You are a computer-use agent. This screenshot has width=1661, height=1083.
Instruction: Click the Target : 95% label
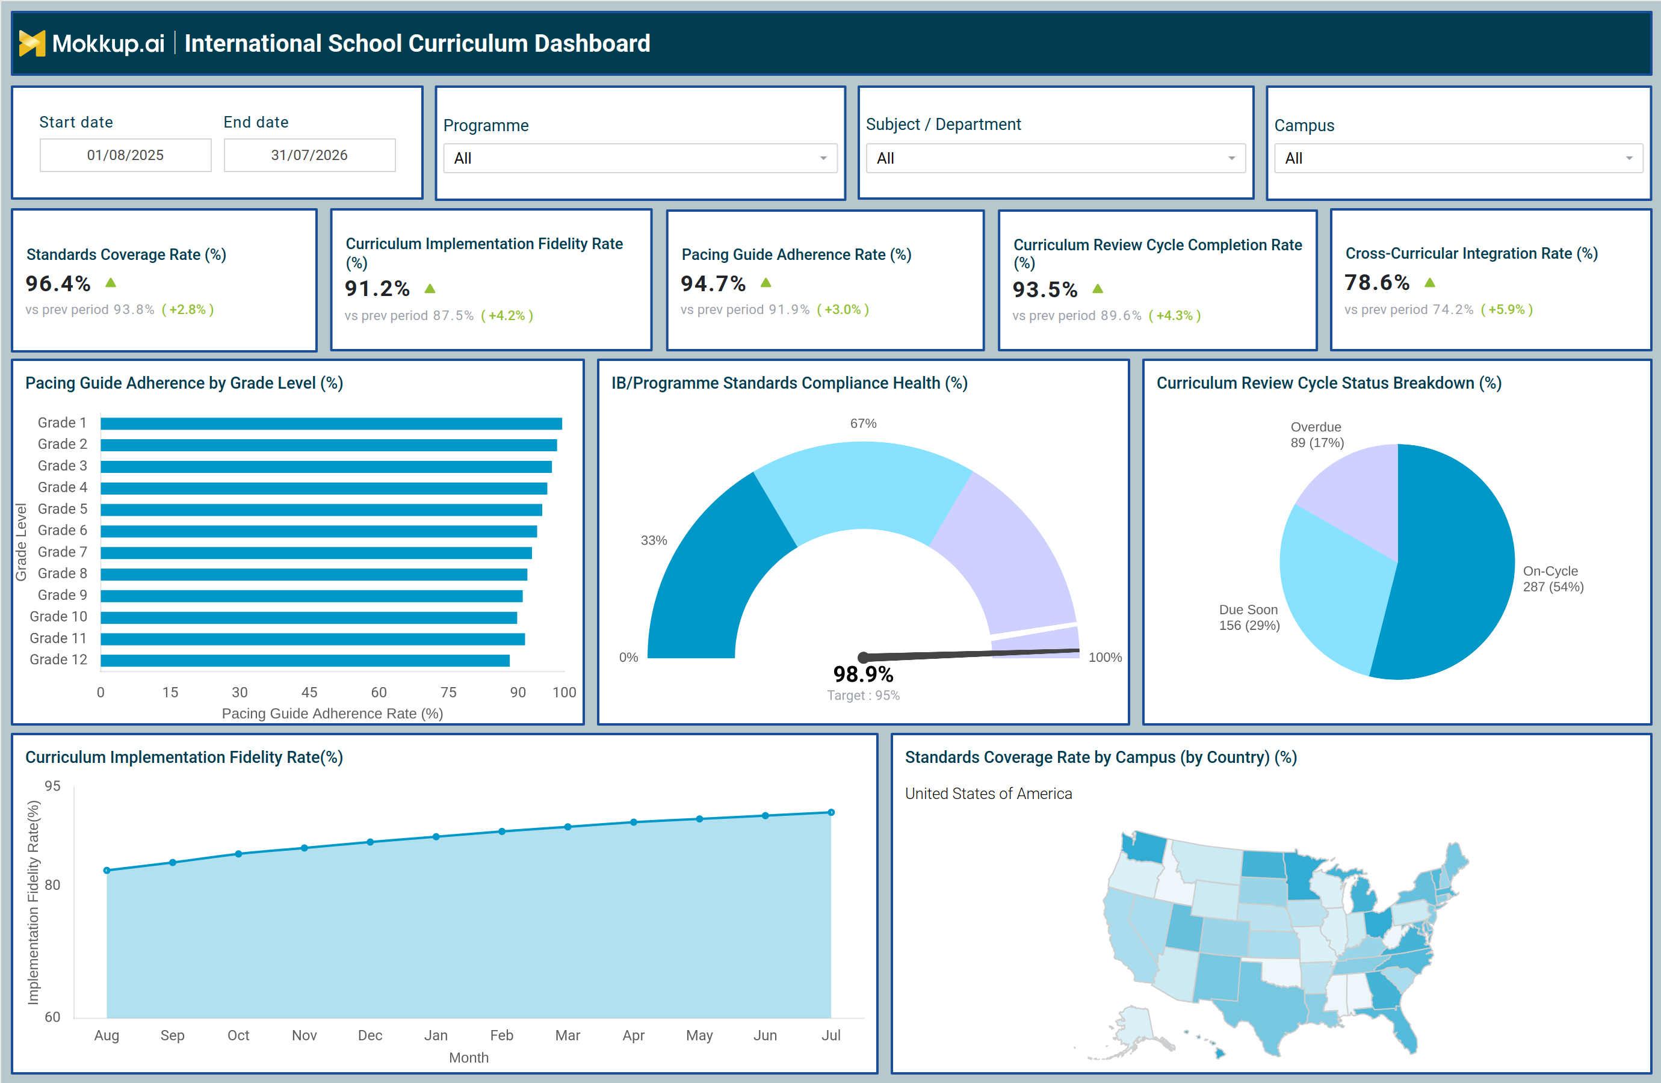(864, 695)
